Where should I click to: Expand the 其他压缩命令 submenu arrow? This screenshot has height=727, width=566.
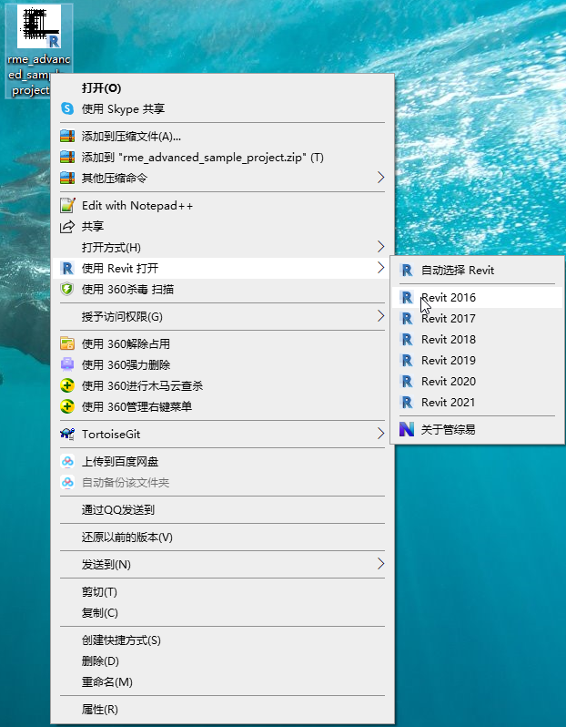[x=380, y=177]
